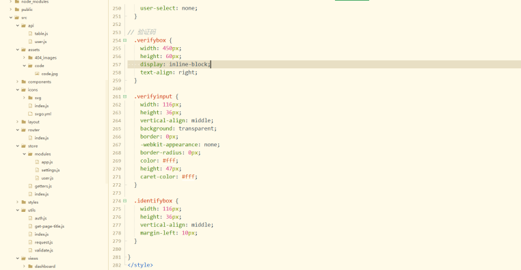Click the node_modules folder icon
This screenshot has width=521, height=270.
(x=17, y=1)
